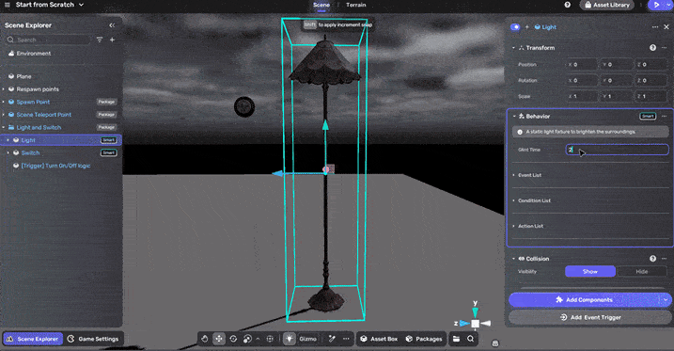The image size is (674, 351).
Task: Open Collision help icon
Action: tap(652, 259)
